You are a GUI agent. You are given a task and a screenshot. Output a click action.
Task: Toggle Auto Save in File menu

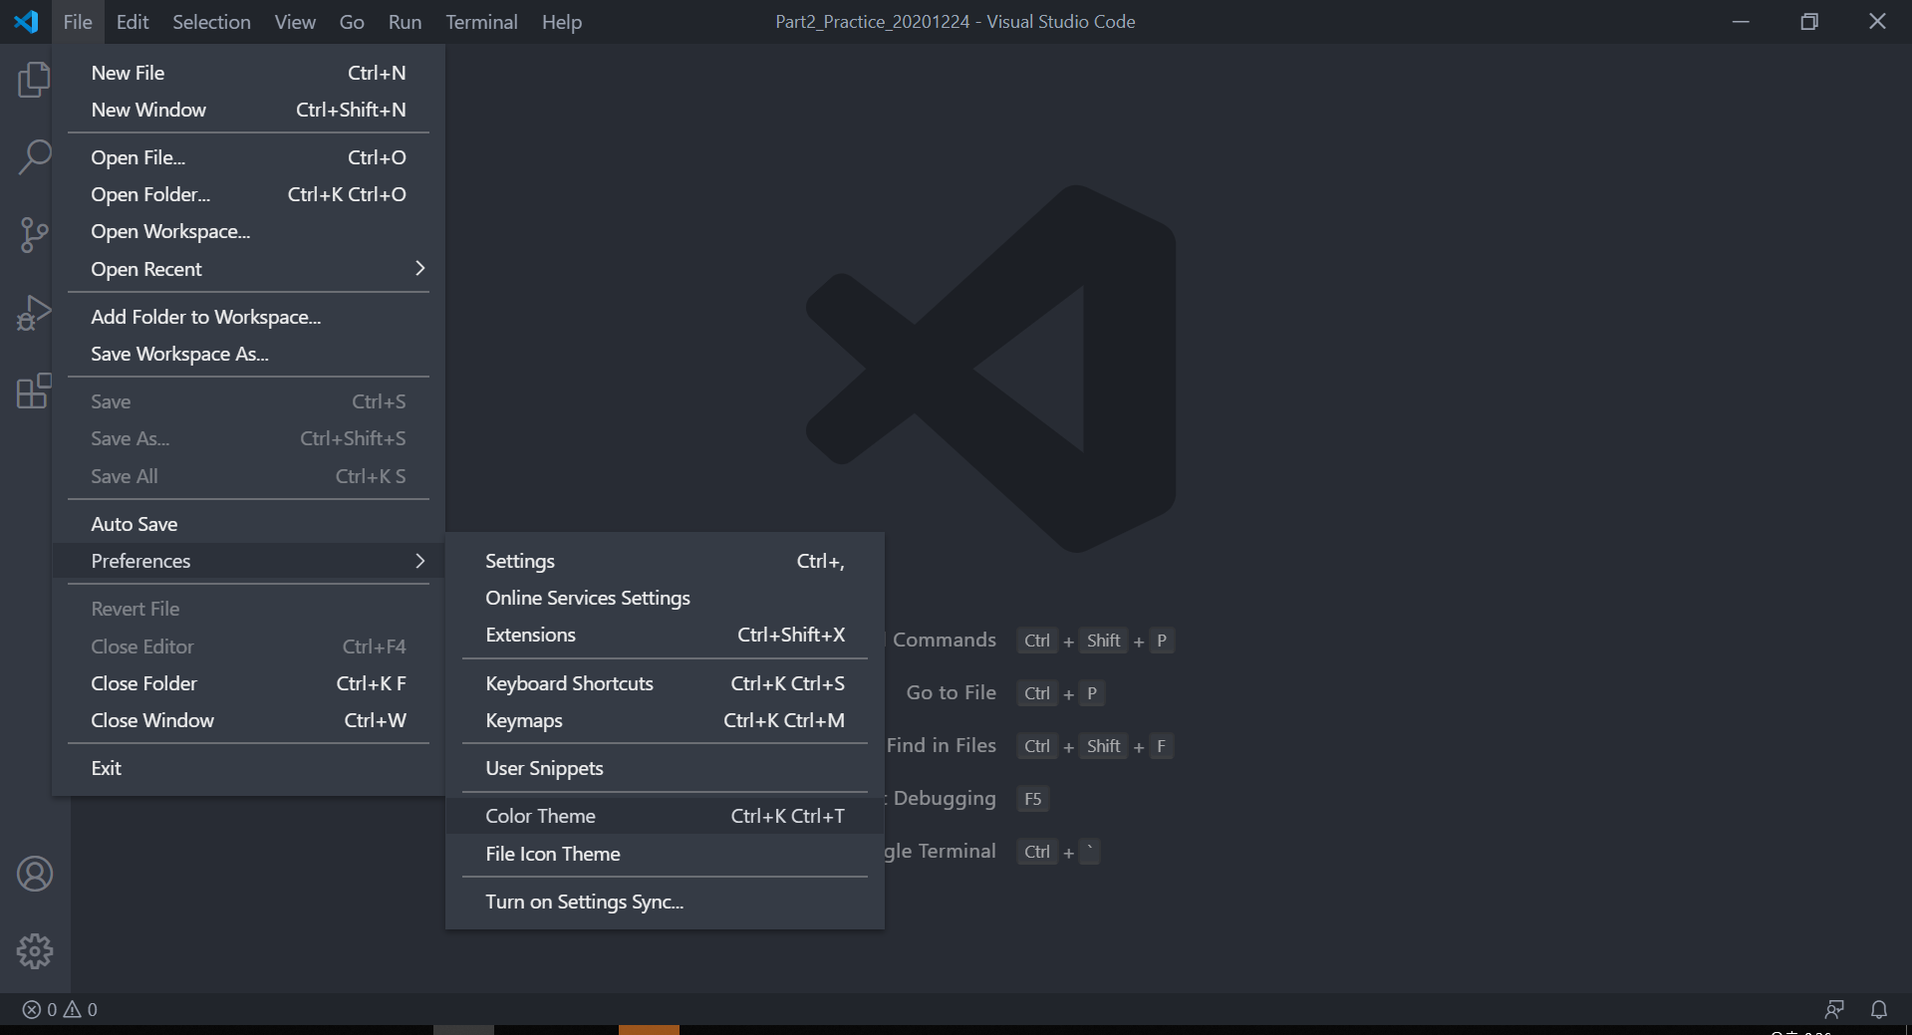[248, 524]
